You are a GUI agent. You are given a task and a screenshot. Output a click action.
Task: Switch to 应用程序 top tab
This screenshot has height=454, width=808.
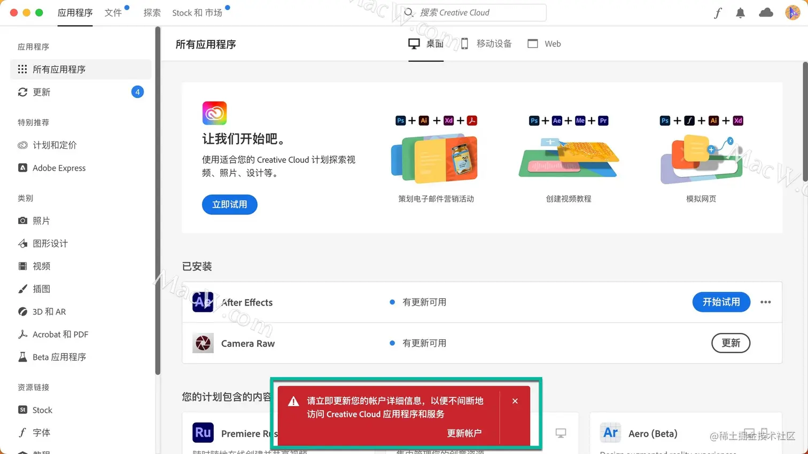[75, 13]
